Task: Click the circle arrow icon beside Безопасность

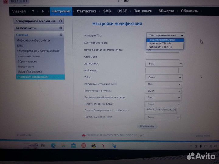Action: 61,28
